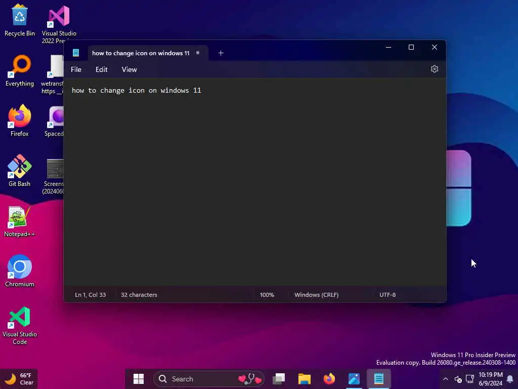Click search highlight hearts icon in Search box
The width and height of the screenshot is (518, 389).
tap(250, 379)
